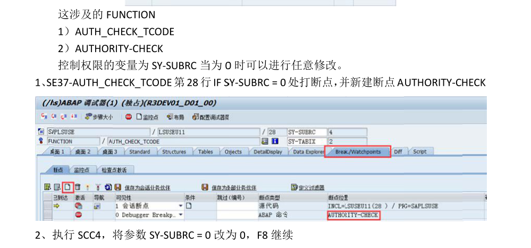The width and height of the screenshot is (531, 248).
Task: Open 步骤大小 step size setting
Action: click(x=99, y=117)
